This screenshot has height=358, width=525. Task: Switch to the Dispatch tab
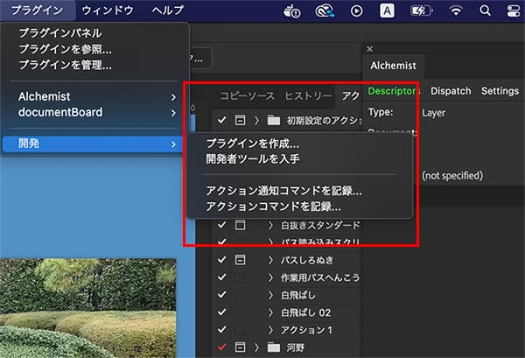[451, 91]
